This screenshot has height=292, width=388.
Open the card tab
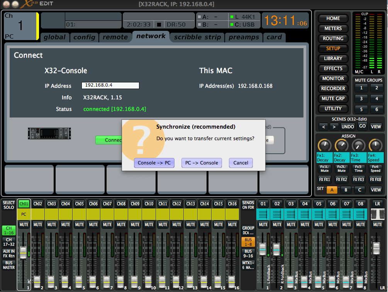274,37
